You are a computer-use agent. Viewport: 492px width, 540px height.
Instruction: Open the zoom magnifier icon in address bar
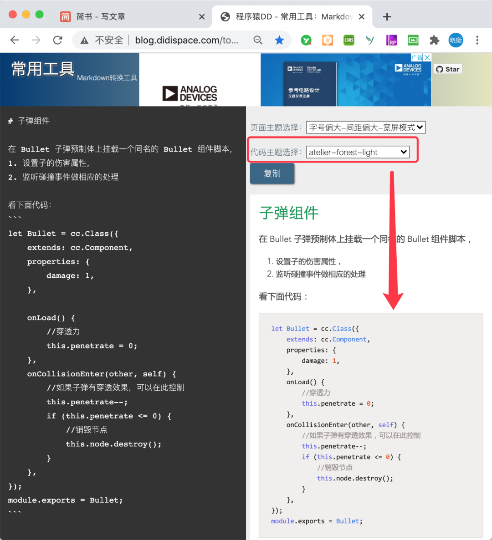coord(258,40)
